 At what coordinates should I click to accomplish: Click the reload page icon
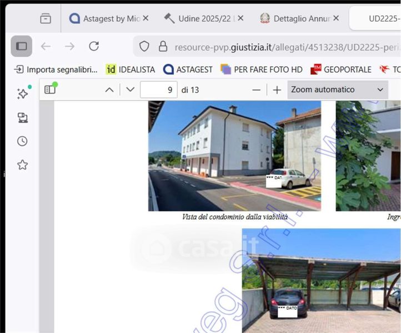pyautogui.click(x=94, y=46)
